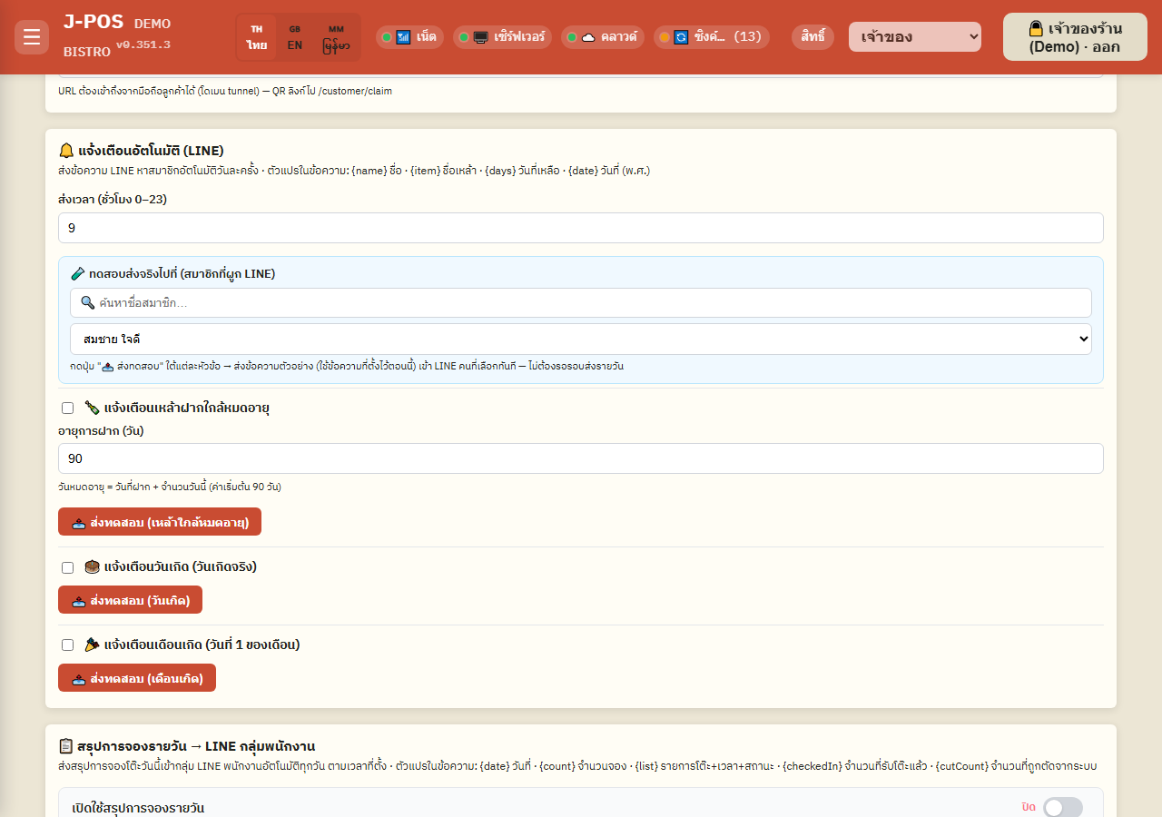
Task: Select the ไทย language tab
Action: (x=257, y=37)
